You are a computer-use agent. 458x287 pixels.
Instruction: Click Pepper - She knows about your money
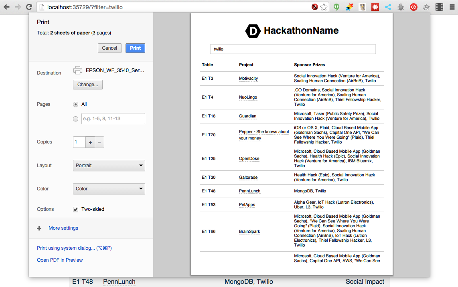(x=264, y=135)
